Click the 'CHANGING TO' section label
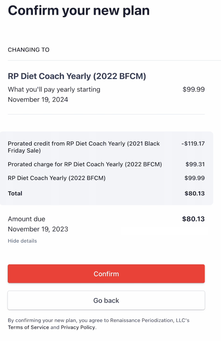The width and height of the screenshot is (221, 341). pyautogui.click(x=28, y=50)
